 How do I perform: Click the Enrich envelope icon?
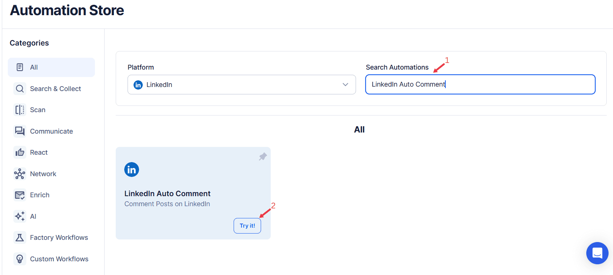point(20,195)
